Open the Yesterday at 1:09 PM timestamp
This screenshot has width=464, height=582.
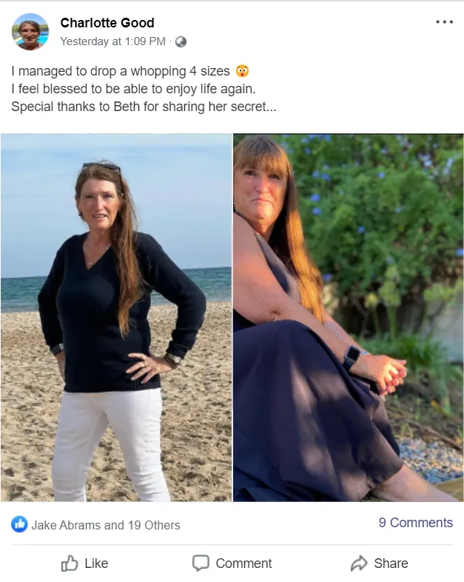pos(112,41)
